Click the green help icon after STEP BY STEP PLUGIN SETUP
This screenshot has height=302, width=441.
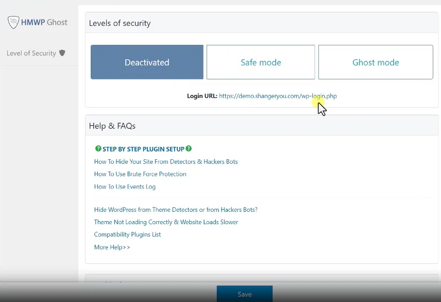pos(189,148)
